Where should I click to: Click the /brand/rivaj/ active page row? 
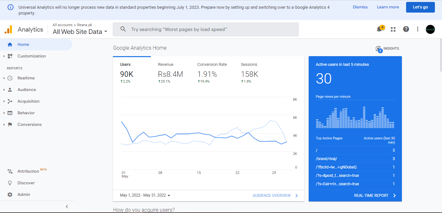[x=355, y=159]
